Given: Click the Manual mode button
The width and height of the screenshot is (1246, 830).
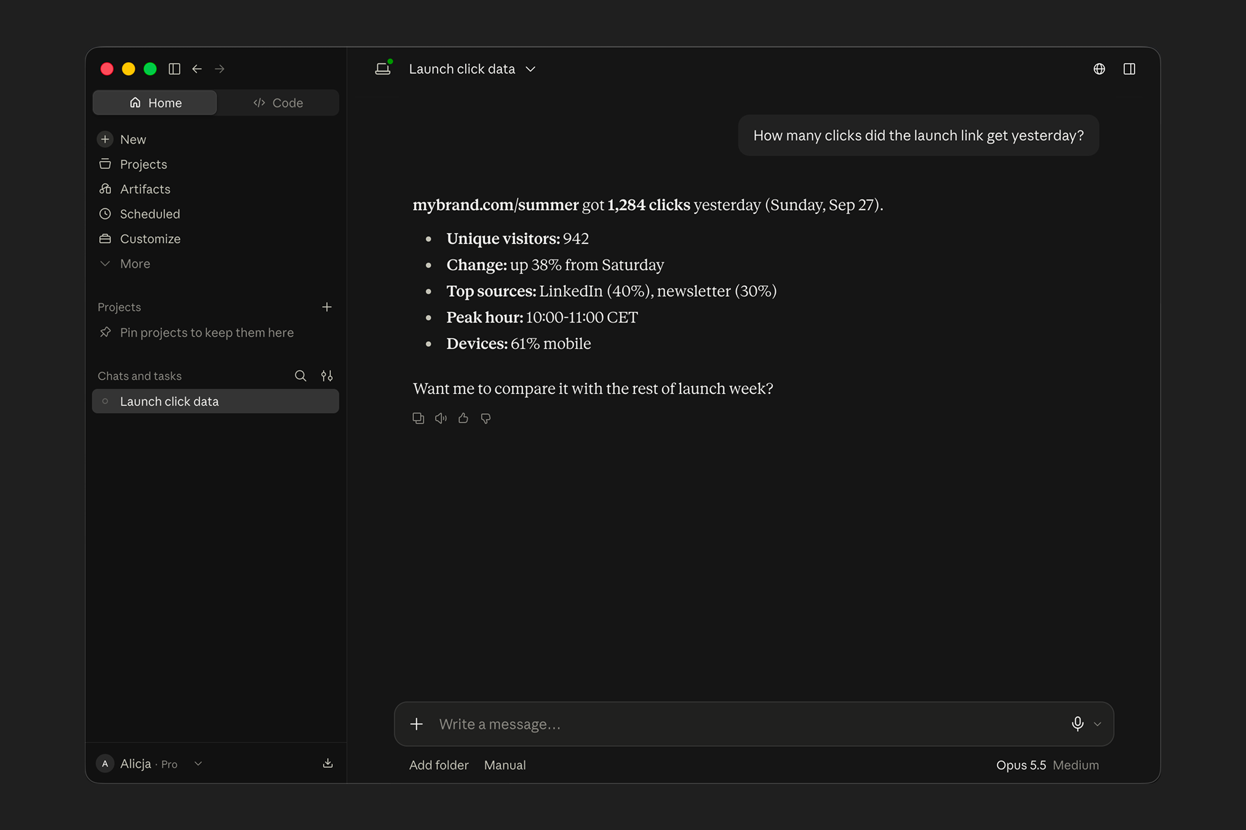Looking at the screenshot, I should [505, 765].
